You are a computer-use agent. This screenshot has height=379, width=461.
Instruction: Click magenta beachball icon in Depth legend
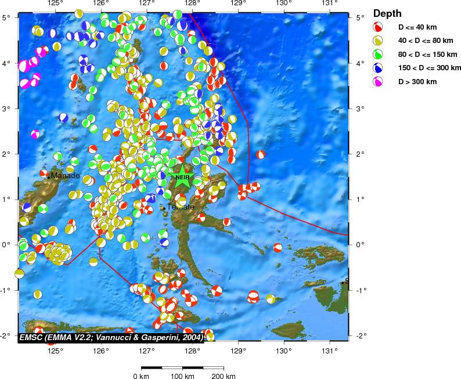(x=378, y=82)
